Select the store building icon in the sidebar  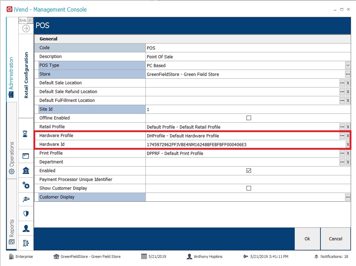pyautogui.click(x=26, y=170)
